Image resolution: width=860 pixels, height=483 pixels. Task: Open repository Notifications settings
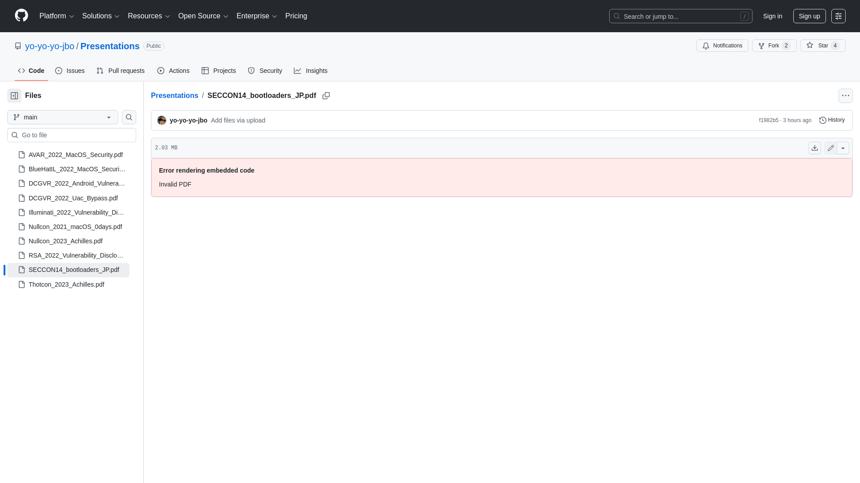click(722, 45)
